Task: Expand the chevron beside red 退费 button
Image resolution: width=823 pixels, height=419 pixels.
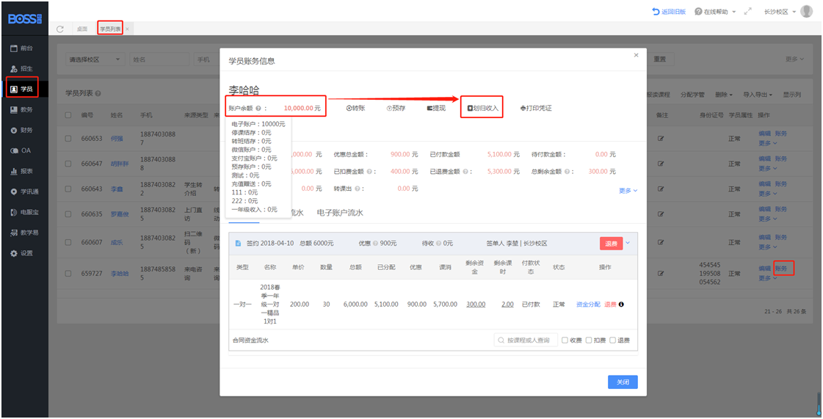Action: click(628, 243)
